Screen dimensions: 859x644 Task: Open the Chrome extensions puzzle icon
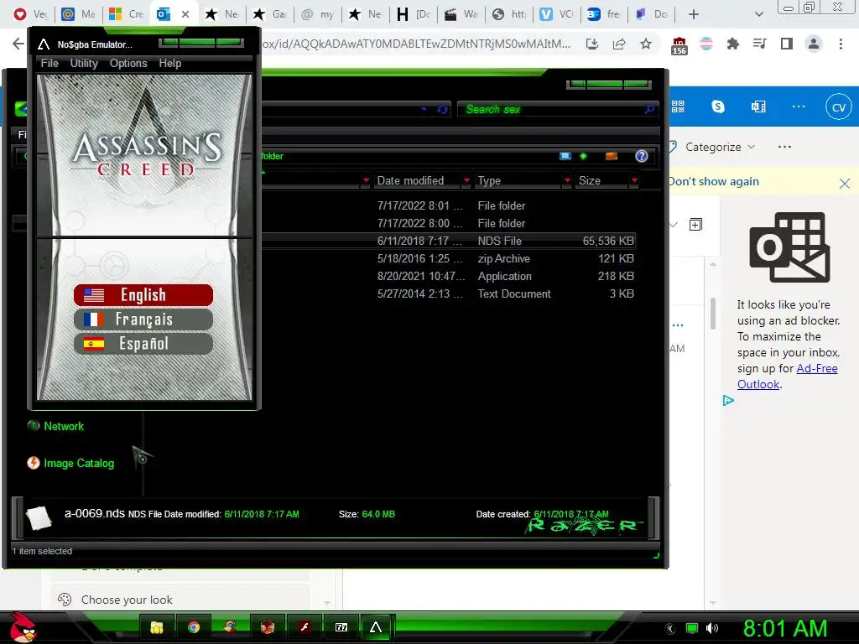click(x=732, y=44)
